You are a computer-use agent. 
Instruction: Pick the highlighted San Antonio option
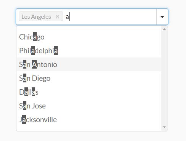[89, 64]
